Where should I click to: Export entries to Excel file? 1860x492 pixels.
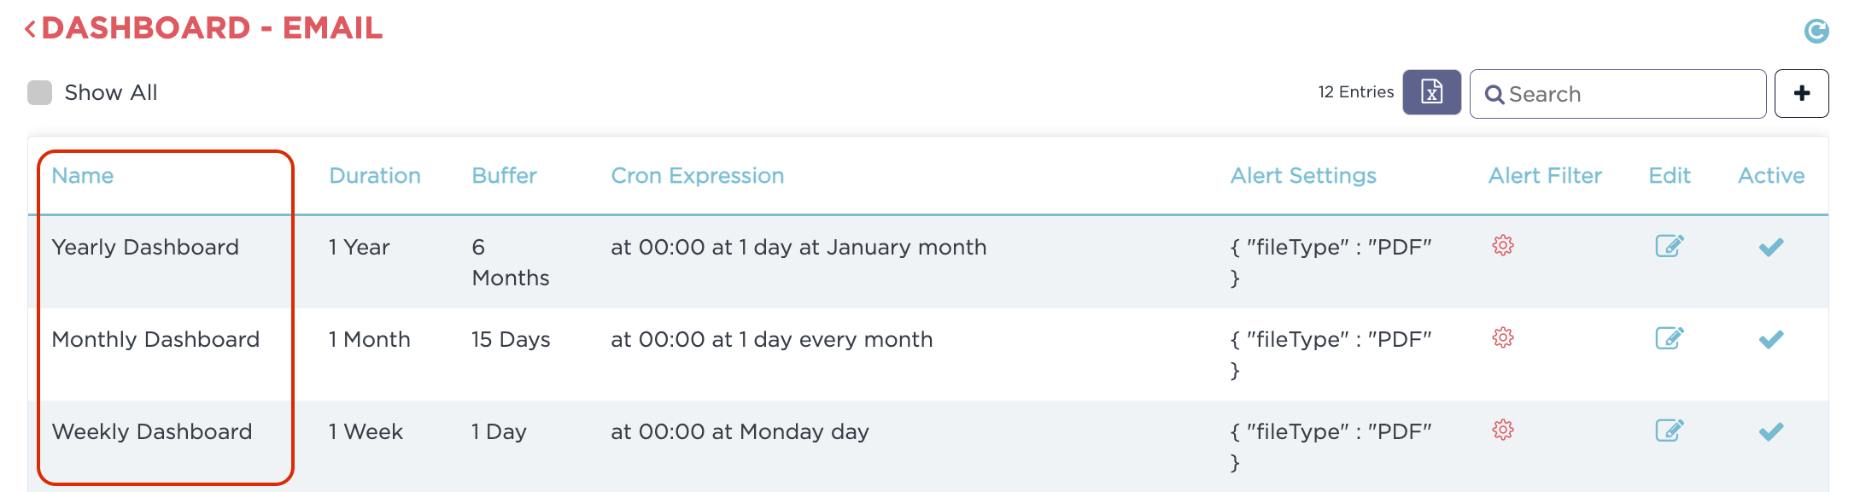point(1431,92)
